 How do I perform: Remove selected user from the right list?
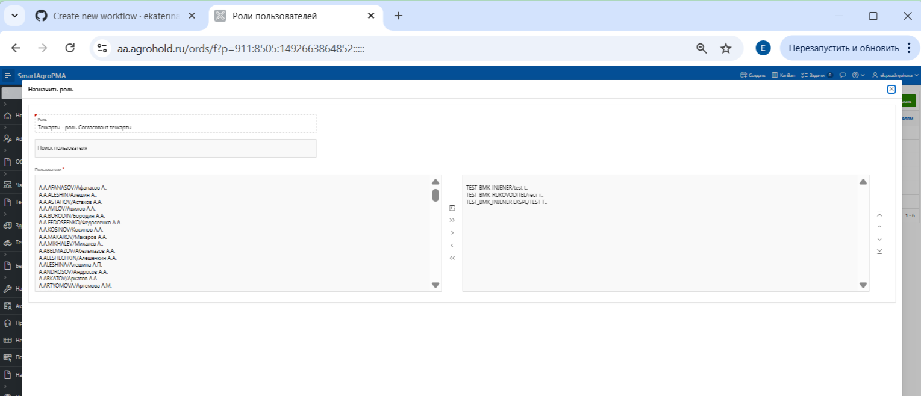tap(452, 245)
